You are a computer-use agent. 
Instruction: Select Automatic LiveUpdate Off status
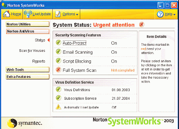tap(114, 107)
